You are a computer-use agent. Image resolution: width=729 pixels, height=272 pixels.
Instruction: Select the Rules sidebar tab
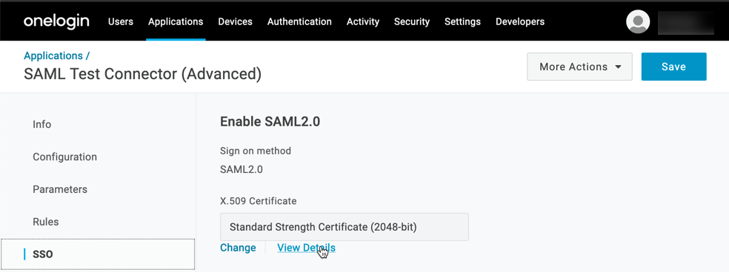45,222
